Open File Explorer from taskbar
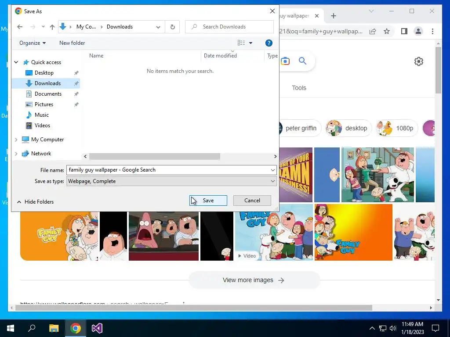The image size is (450, 337). (x=54, y=328)
